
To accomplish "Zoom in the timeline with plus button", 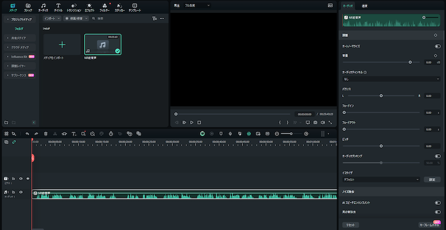I will coord(306,133).
